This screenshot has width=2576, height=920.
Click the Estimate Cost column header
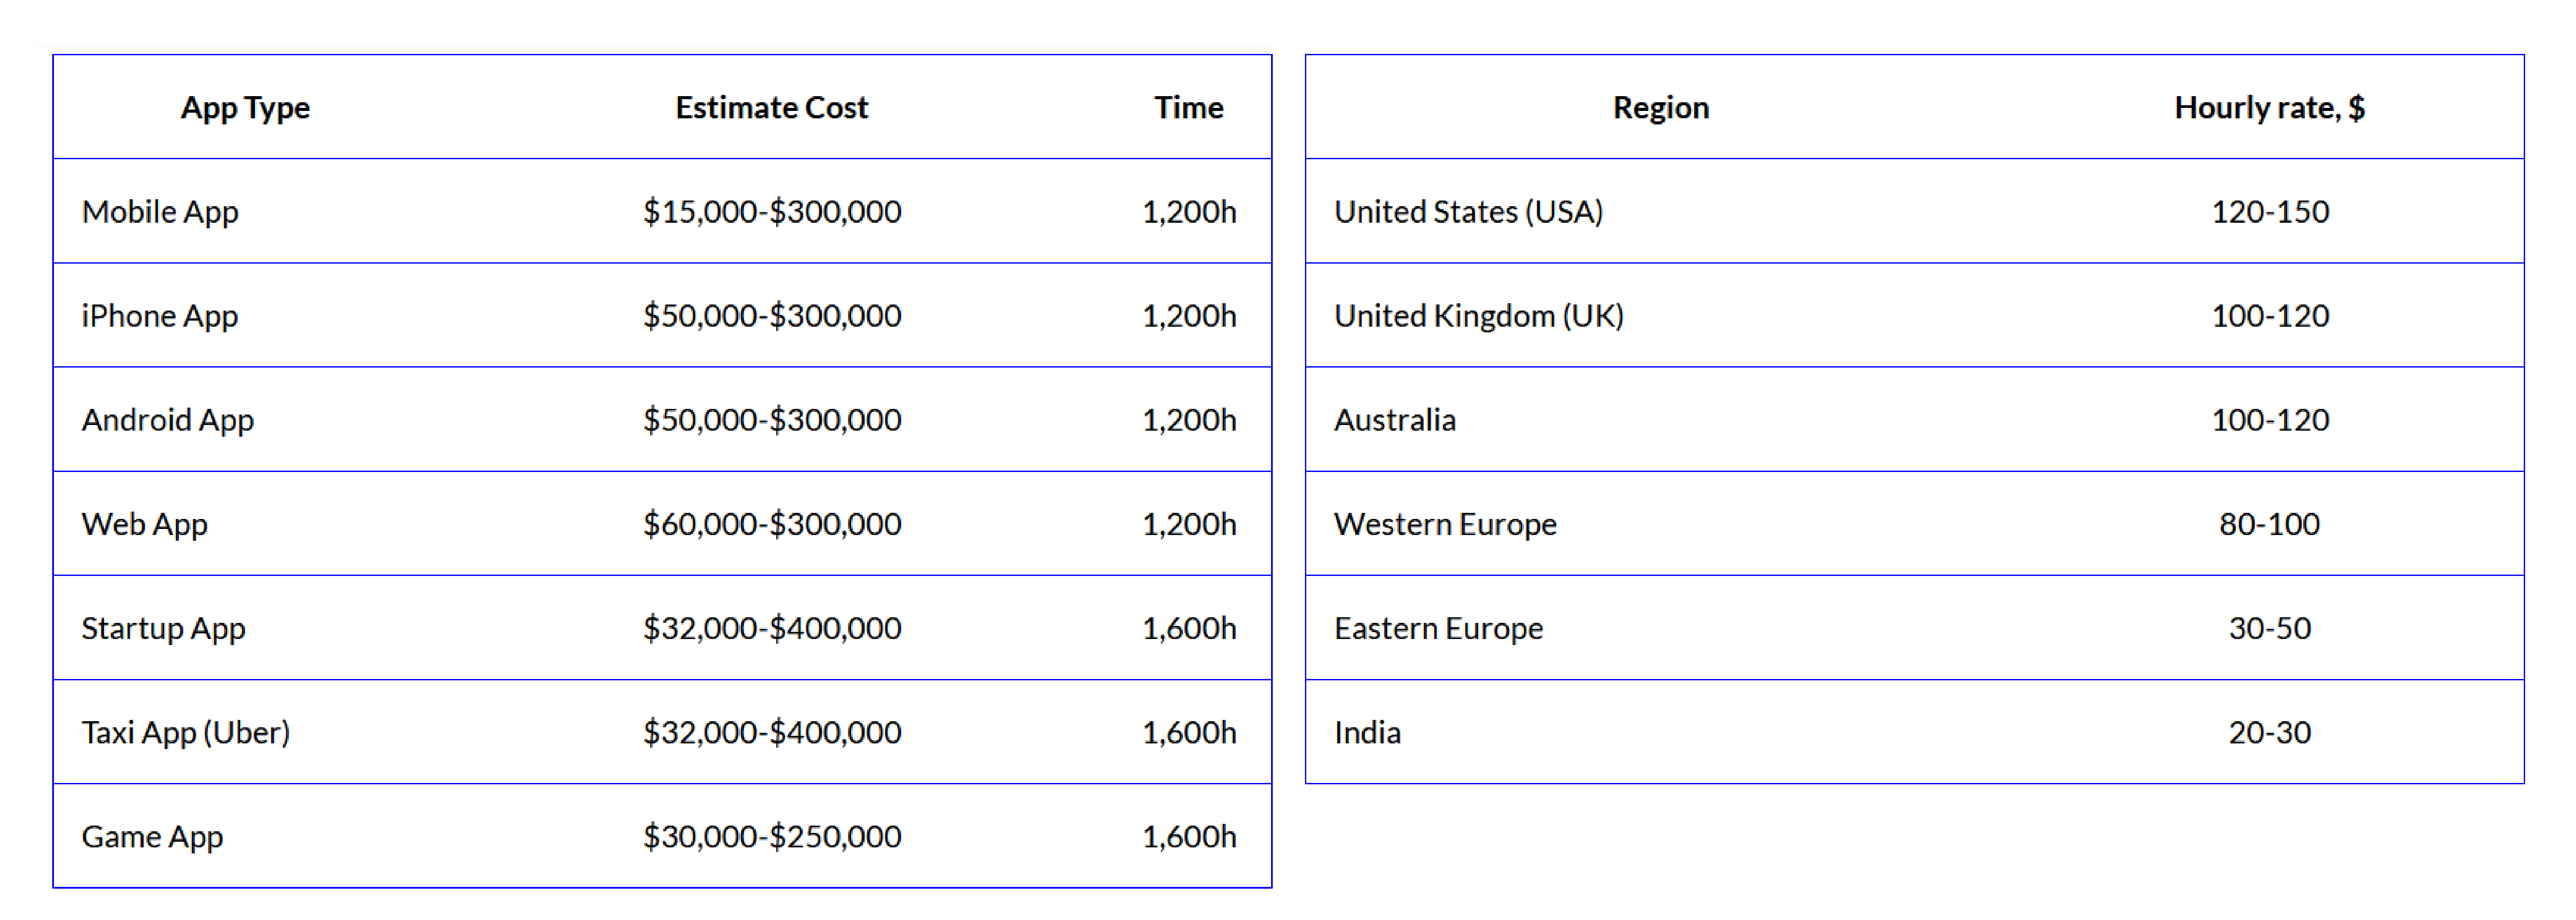pos(771,108)
